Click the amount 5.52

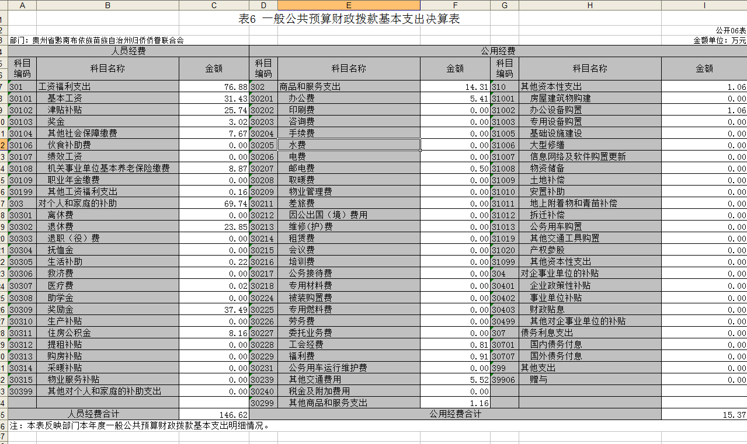pyautogui.click(x=455, y=379)
